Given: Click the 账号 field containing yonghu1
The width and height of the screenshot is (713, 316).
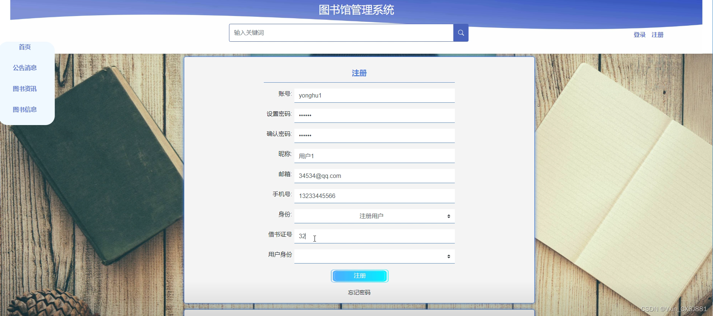Looking at the screenshot, I should pos(374,95).
